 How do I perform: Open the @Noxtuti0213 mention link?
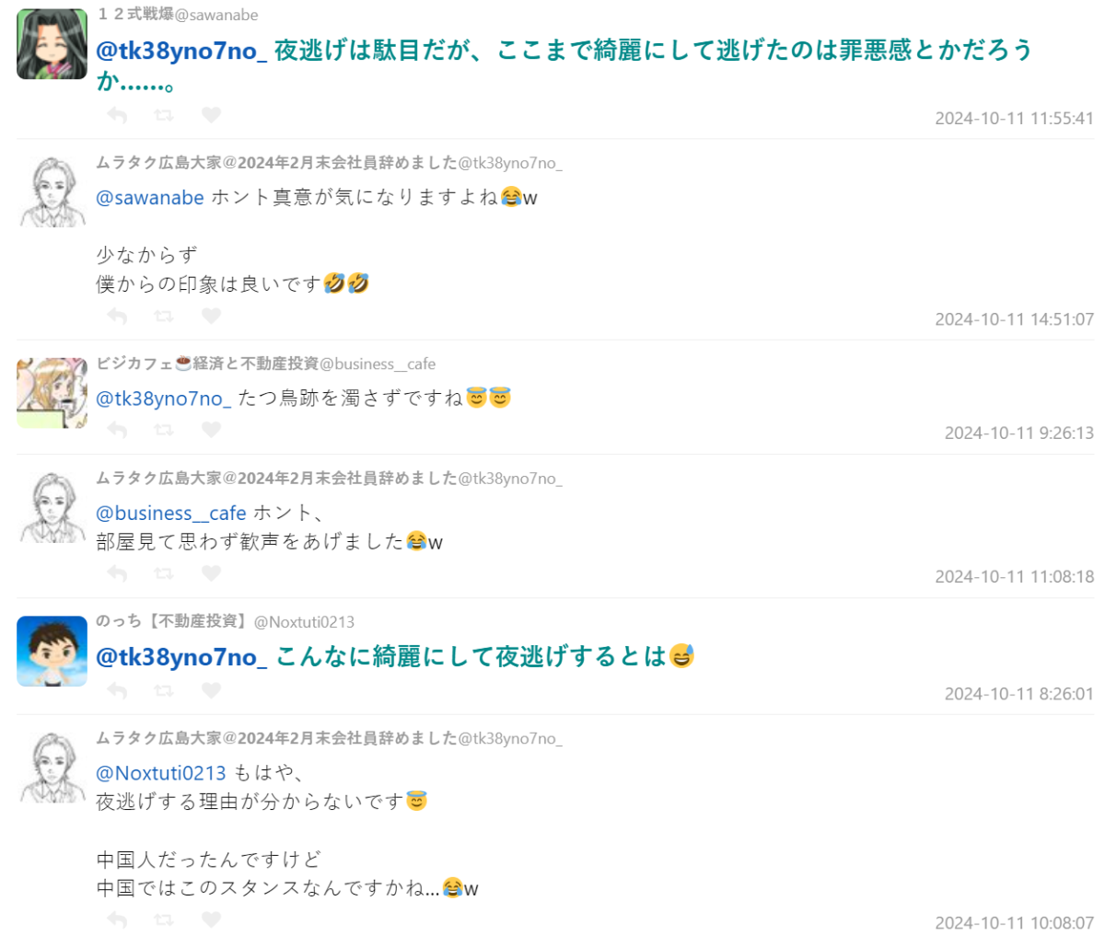click(x=161, y=773)
